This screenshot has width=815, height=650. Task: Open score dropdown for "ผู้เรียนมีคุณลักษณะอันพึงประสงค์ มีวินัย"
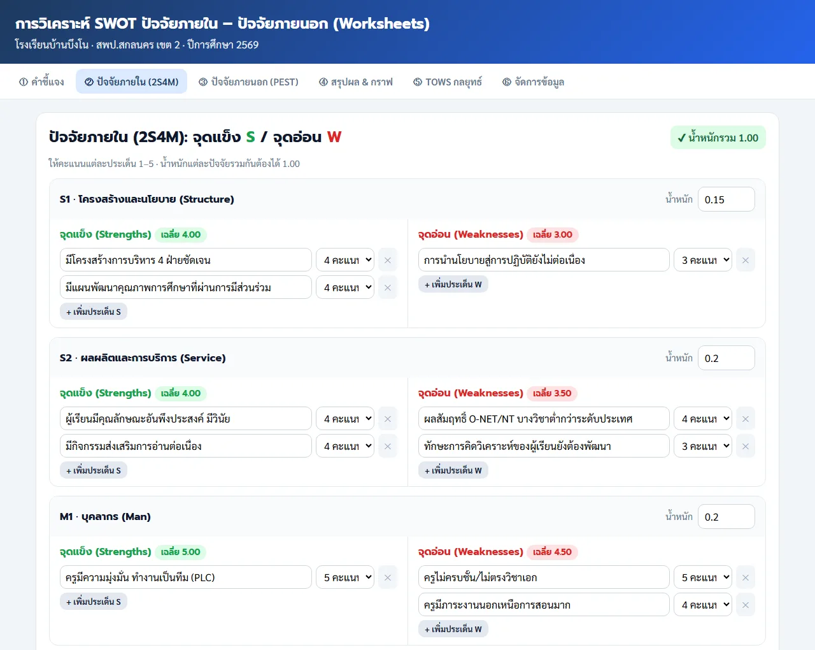(x=345, y=419)
